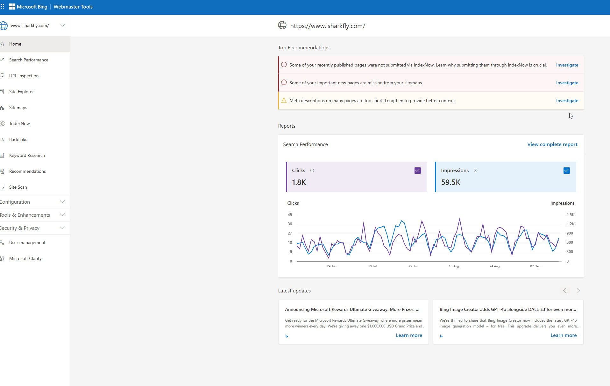This screenshot has width=610, height=386.
Task: Click the error icon on the sitemaps recommendation
Action: pyautogui.click(x=284, y=82)
